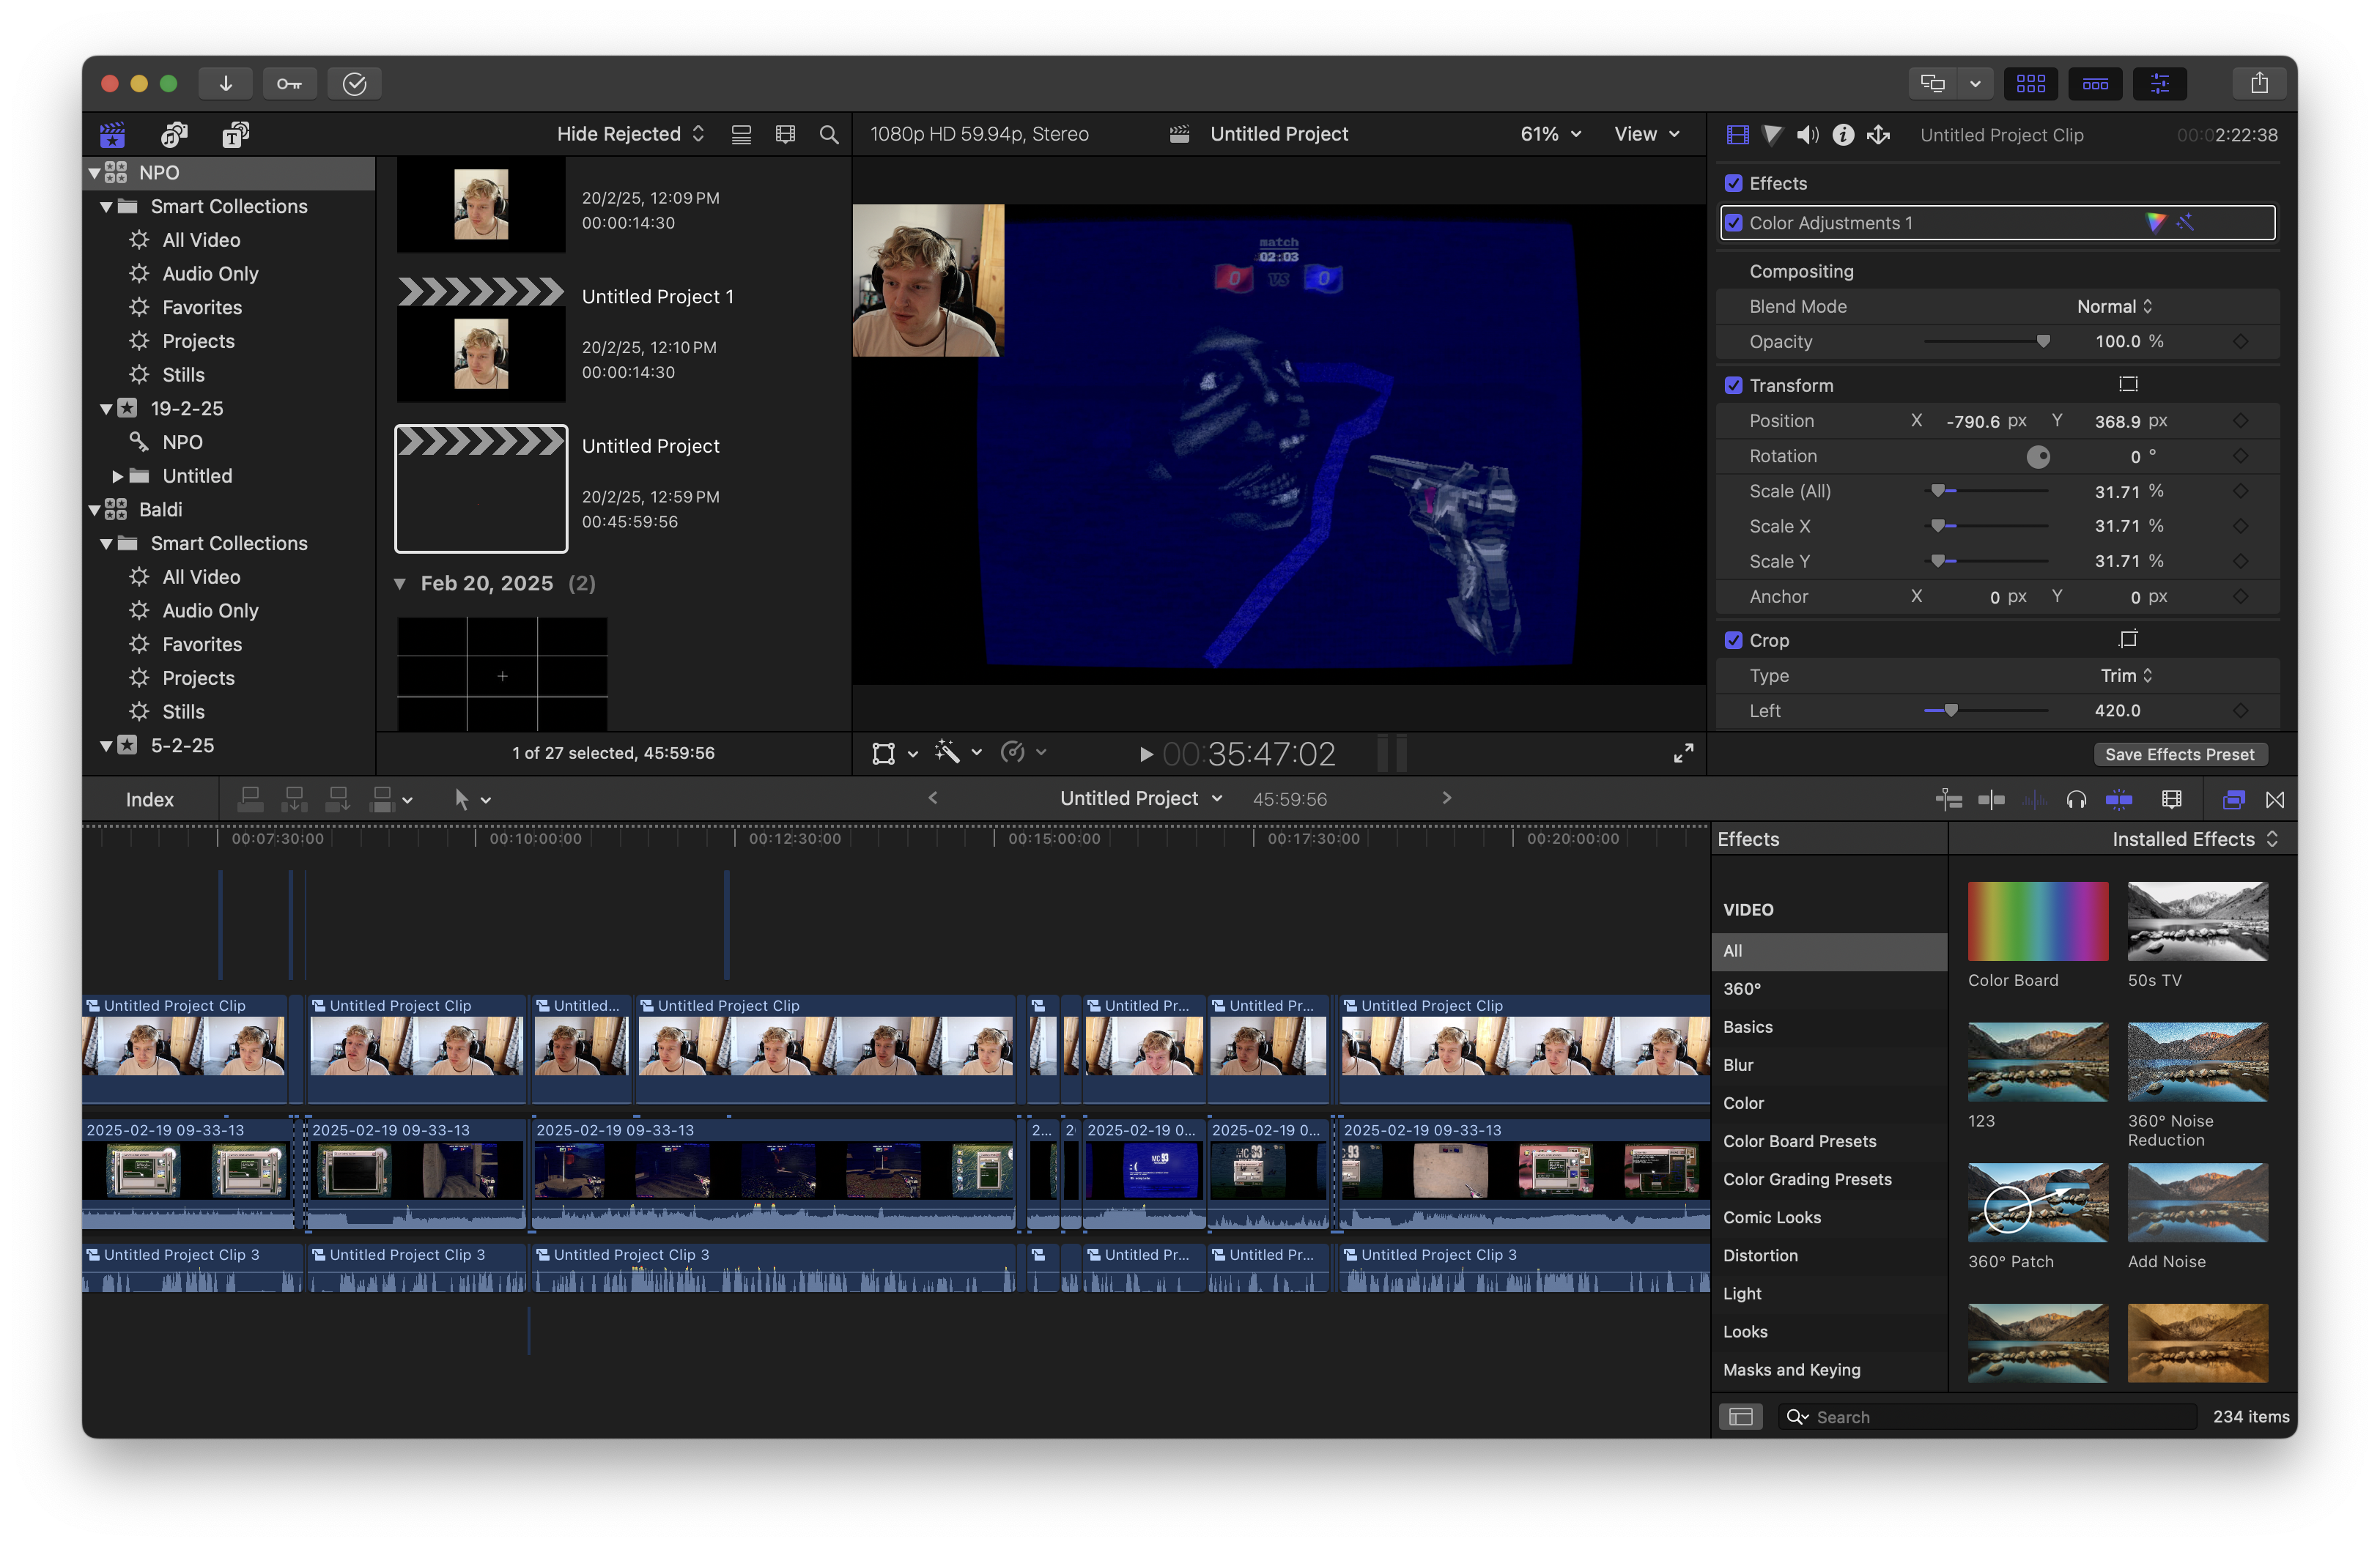Viewport: 2380px width, 1547px height.
Task: Open Hide Rejected filter dropdown
Action: pyautogui.click(x=630, y=134)
